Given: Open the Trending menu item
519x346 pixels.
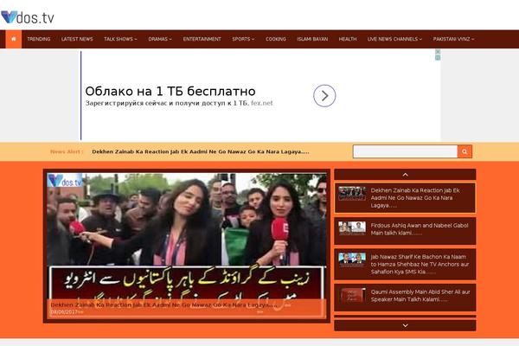Looking at the screenshot, I should point(39,39).
